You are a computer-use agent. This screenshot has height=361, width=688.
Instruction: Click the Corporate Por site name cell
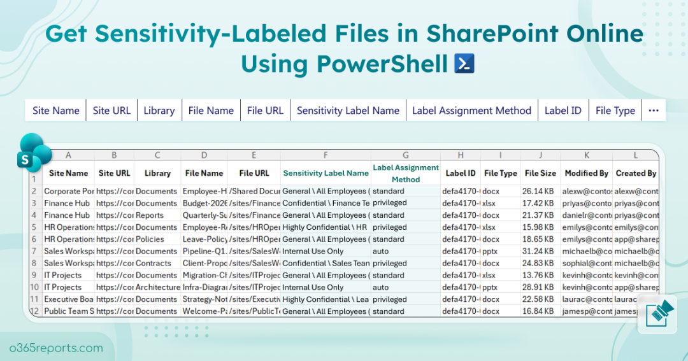click(69, 191)
